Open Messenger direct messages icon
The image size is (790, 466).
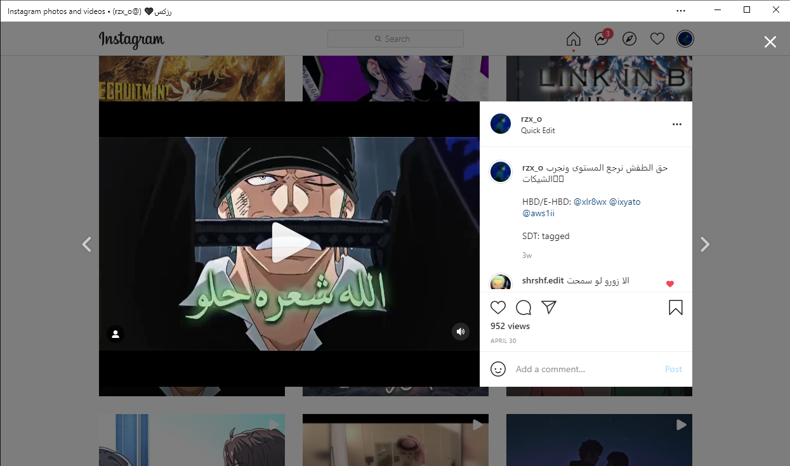point(602,39)
